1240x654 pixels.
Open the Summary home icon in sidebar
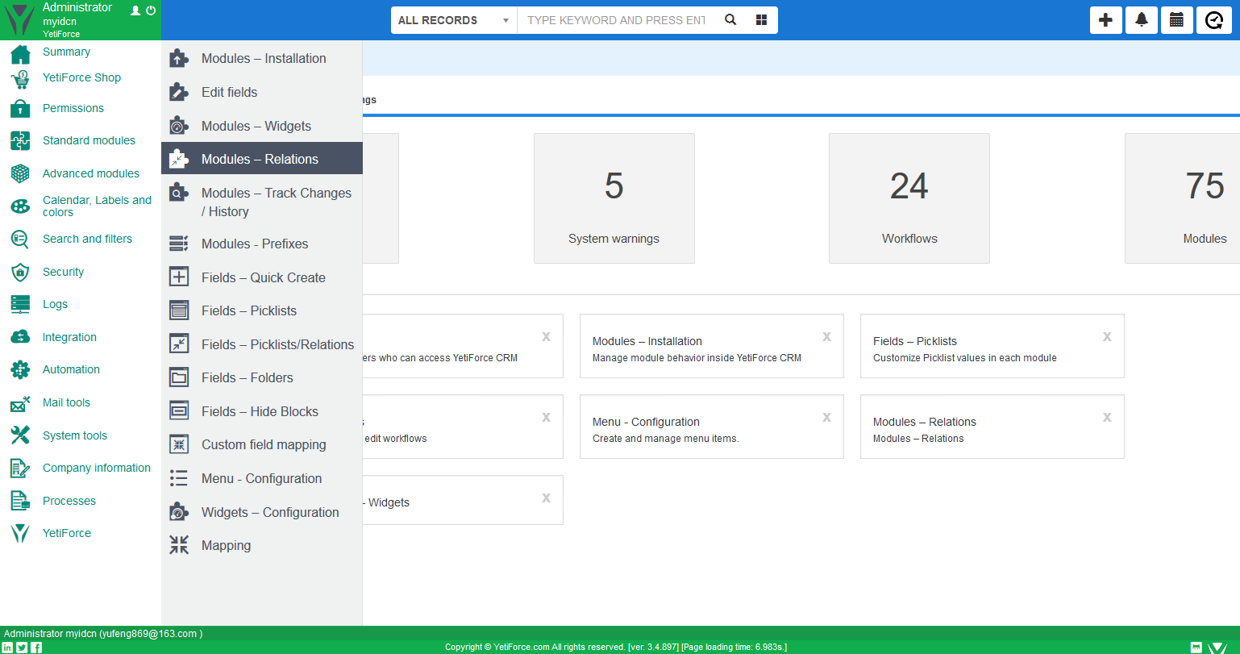point(20,53)
